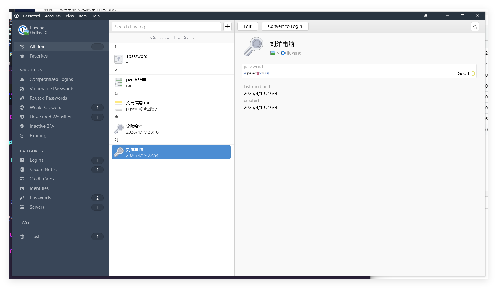Focus the Search liuyang field
Image resolution: width=497 pixels, height=288 pixels.
pyautogui.click(x=166, y=27)
